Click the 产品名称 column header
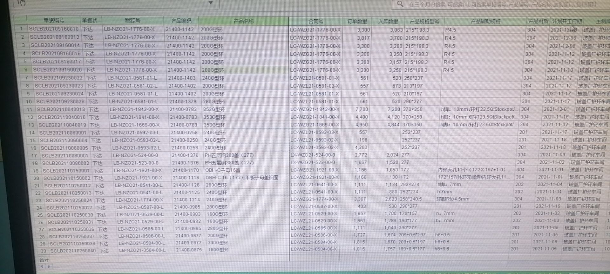This screenshot has width=610, height=274. pos(243,21)
